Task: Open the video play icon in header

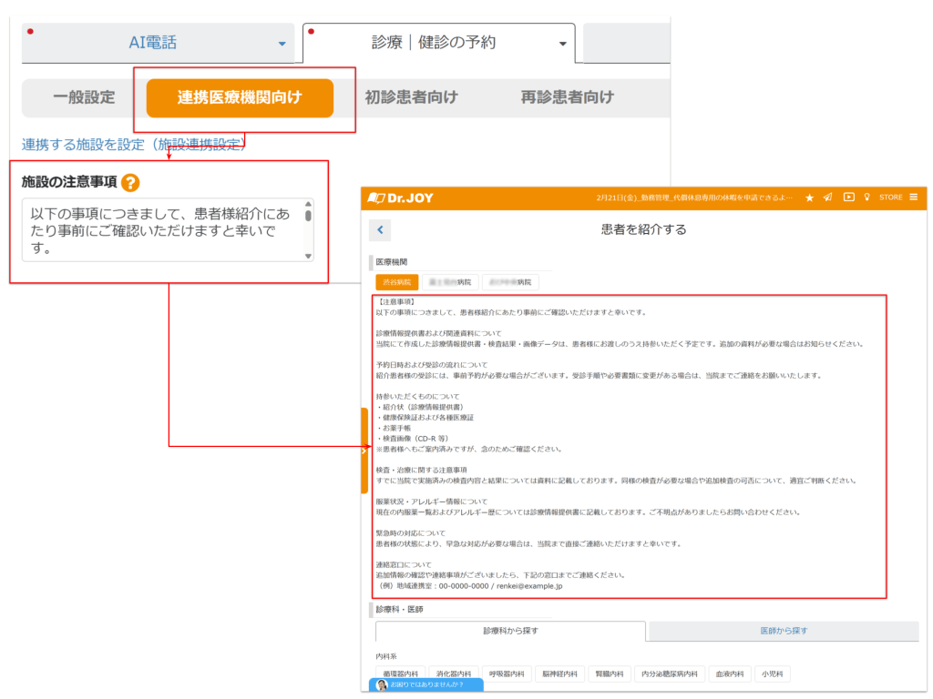Action: tap(848, 198)
